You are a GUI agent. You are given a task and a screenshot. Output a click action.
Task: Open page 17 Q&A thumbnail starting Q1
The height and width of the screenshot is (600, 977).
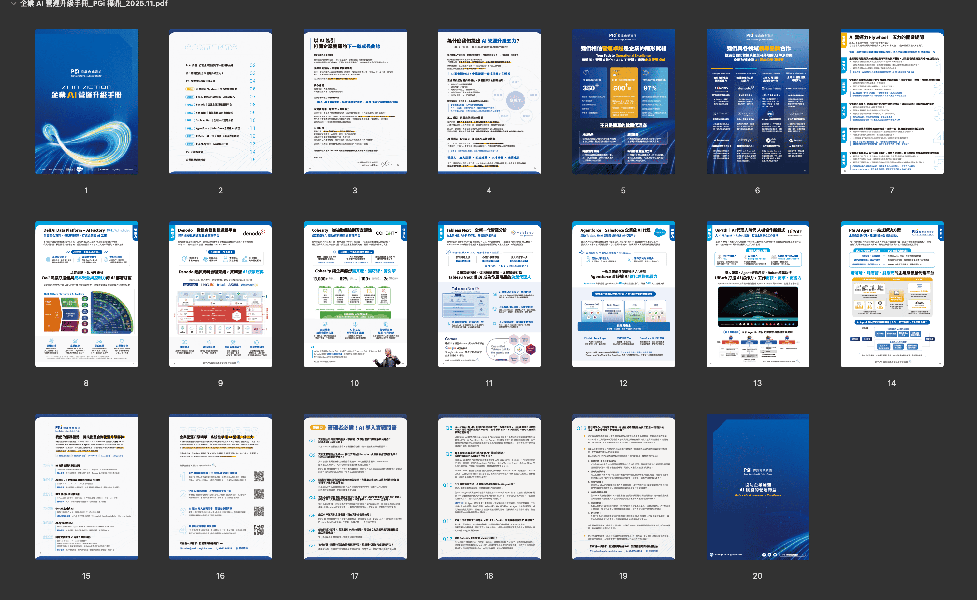coord(355,486)
